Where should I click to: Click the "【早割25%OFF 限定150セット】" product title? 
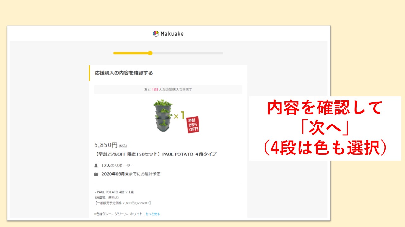pos(155,154)
